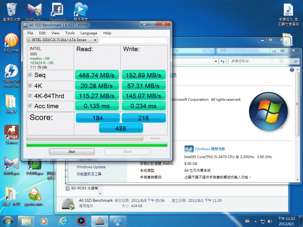Image resolution: width=303 pixels, height=227 pixels.
Task: Click the volume speaker tray icon
Action: point(270,221)
